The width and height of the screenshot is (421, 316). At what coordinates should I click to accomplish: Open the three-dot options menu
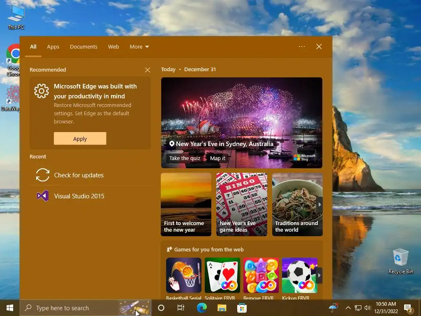click(x=302, y=46)
